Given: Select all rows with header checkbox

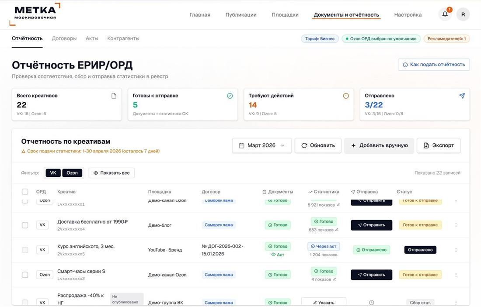Looking at the screenshot, I should tap(25, 191).
